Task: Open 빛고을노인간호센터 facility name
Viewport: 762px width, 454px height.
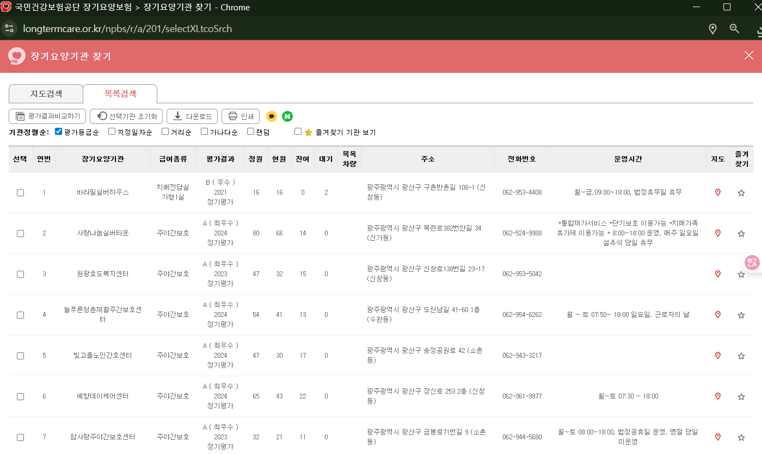Action: coord(103,356)
